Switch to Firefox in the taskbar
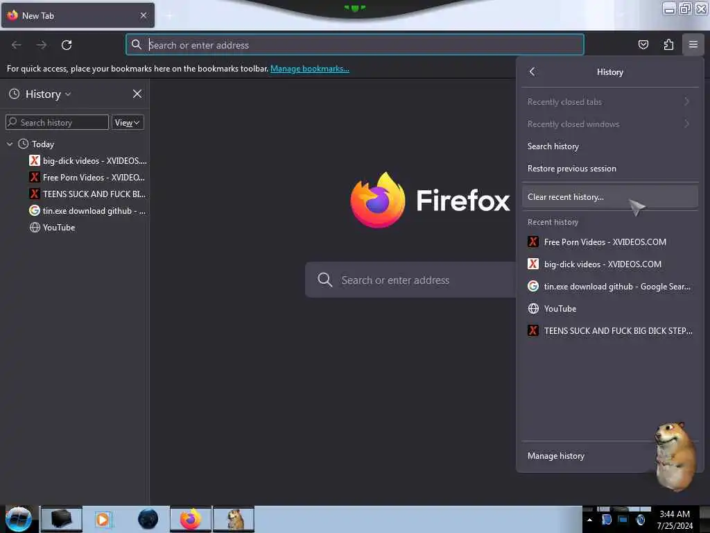 [191, 518]
